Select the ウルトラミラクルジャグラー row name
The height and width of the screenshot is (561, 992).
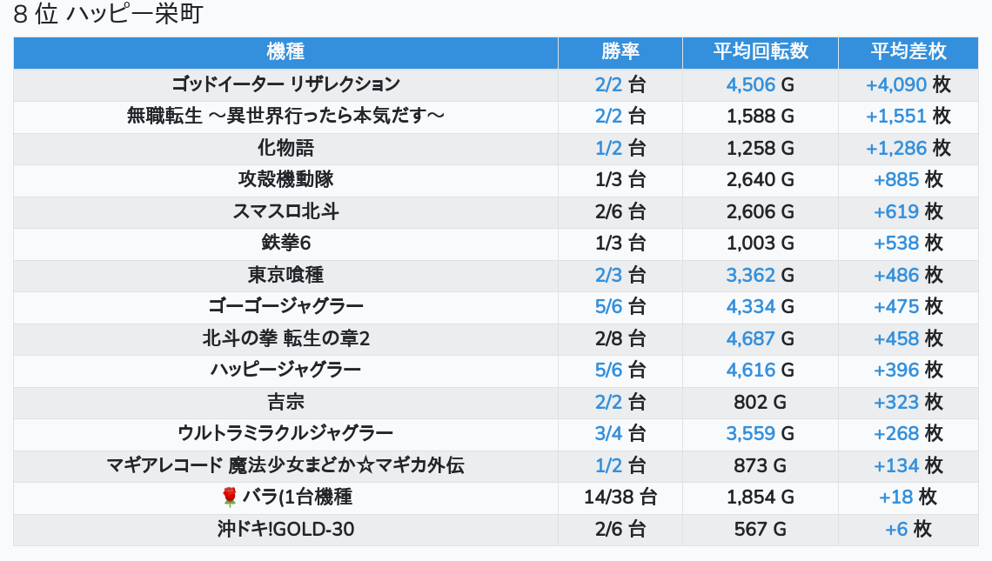click(x=285, y=433)
